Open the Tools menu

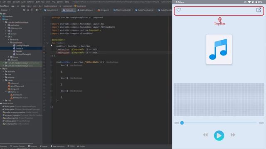[48, 2]
